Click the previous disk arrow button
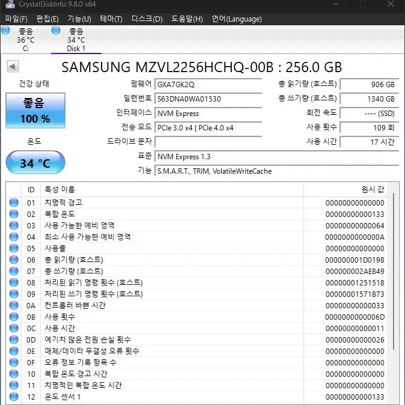The height and width of the screenshot is (405, 405). (13, 67)
